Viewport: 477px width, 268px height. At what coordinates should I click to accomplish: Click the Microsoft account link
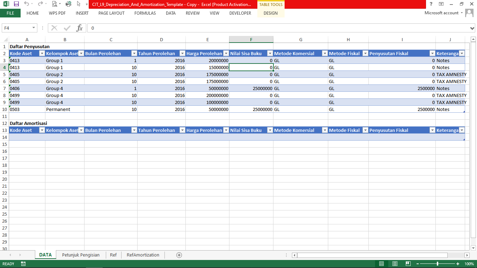[x=441, y=13]
